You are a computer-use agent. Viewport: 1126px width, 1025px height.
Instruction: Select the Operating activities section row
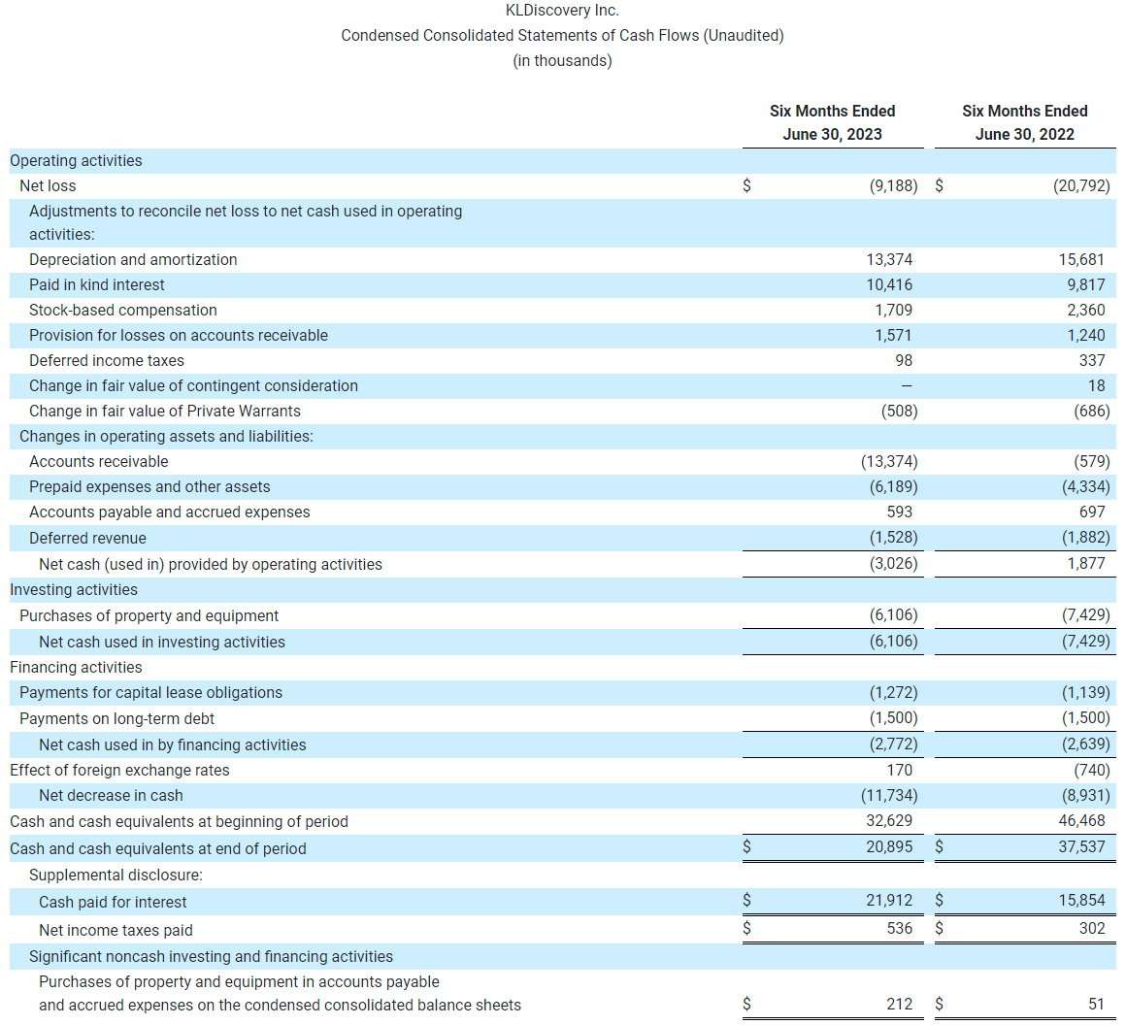(76, 160)
